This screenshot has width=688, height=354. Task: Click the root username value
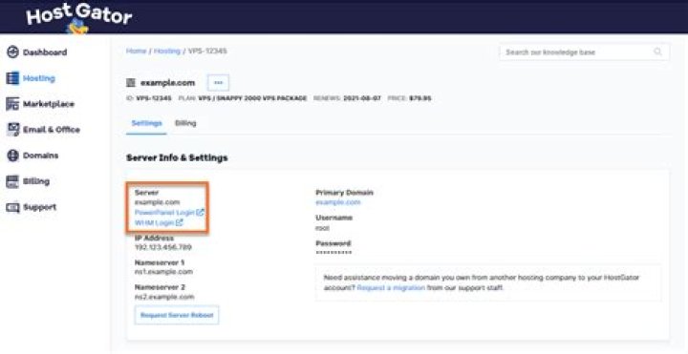(x=323, y=228)
